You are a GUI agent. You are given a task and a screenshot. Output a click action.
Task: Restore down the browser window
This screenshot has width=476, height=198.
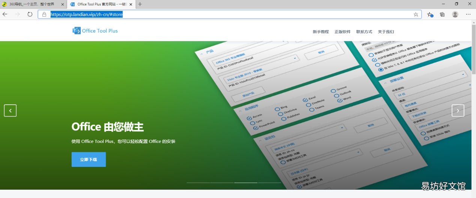(456, 4)
